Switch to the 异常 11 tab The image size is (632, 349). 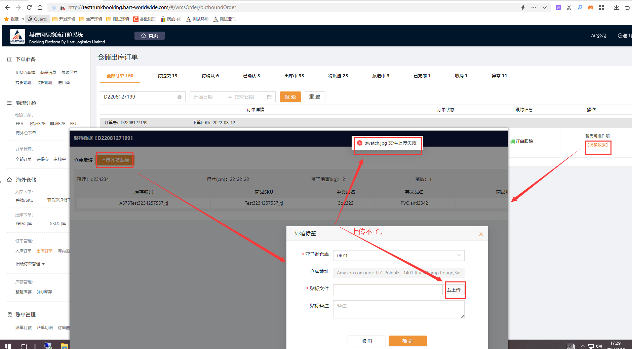pos(499,76)
